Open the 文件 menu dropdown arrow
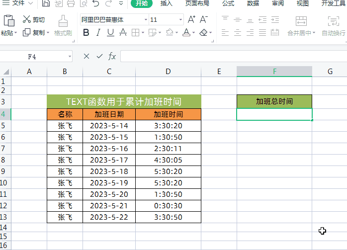347x250 pixels. 30,3
